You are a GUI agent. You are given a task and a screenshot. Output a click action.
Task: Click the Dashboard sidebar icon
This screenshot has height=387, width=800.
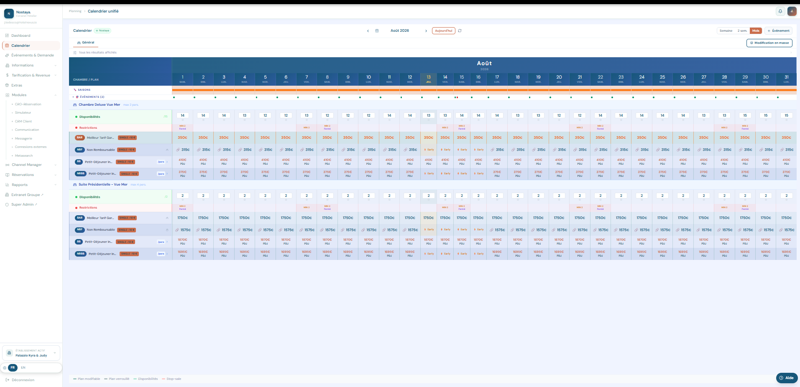coord(7,36)
